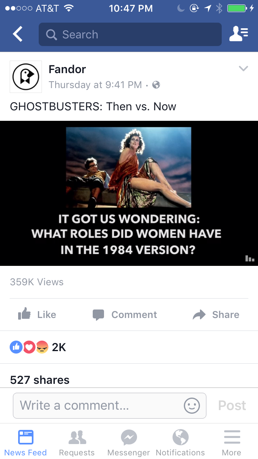258x459 pixels.
Task: Play the Ghostbusters video thumbnail
Action: (x=129, y=193)
